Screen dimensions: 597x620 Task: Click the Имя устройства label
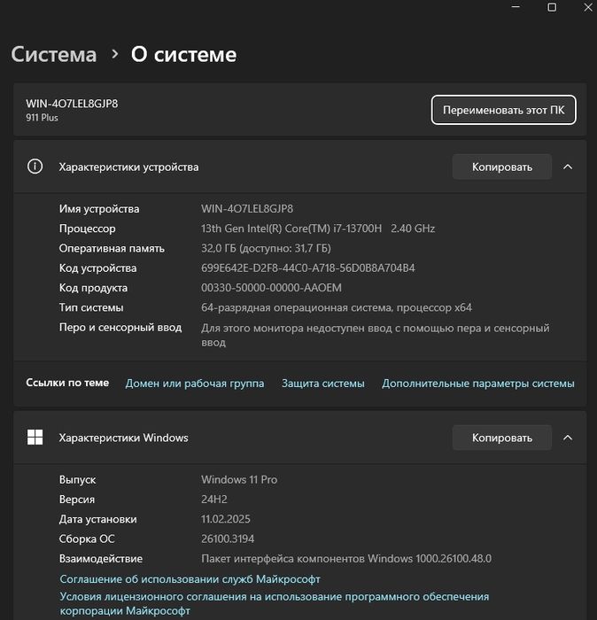[x=99, y=209]
